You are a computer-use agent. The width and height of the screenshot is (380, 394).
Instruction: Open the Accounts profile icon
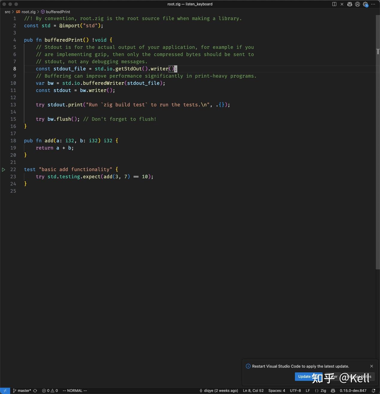click(358, 4)
